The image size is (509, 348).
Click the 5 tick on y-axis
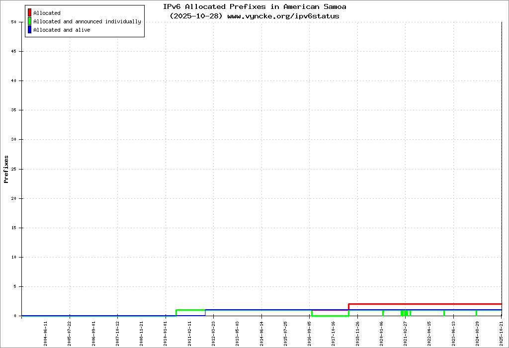pos(15,286)
